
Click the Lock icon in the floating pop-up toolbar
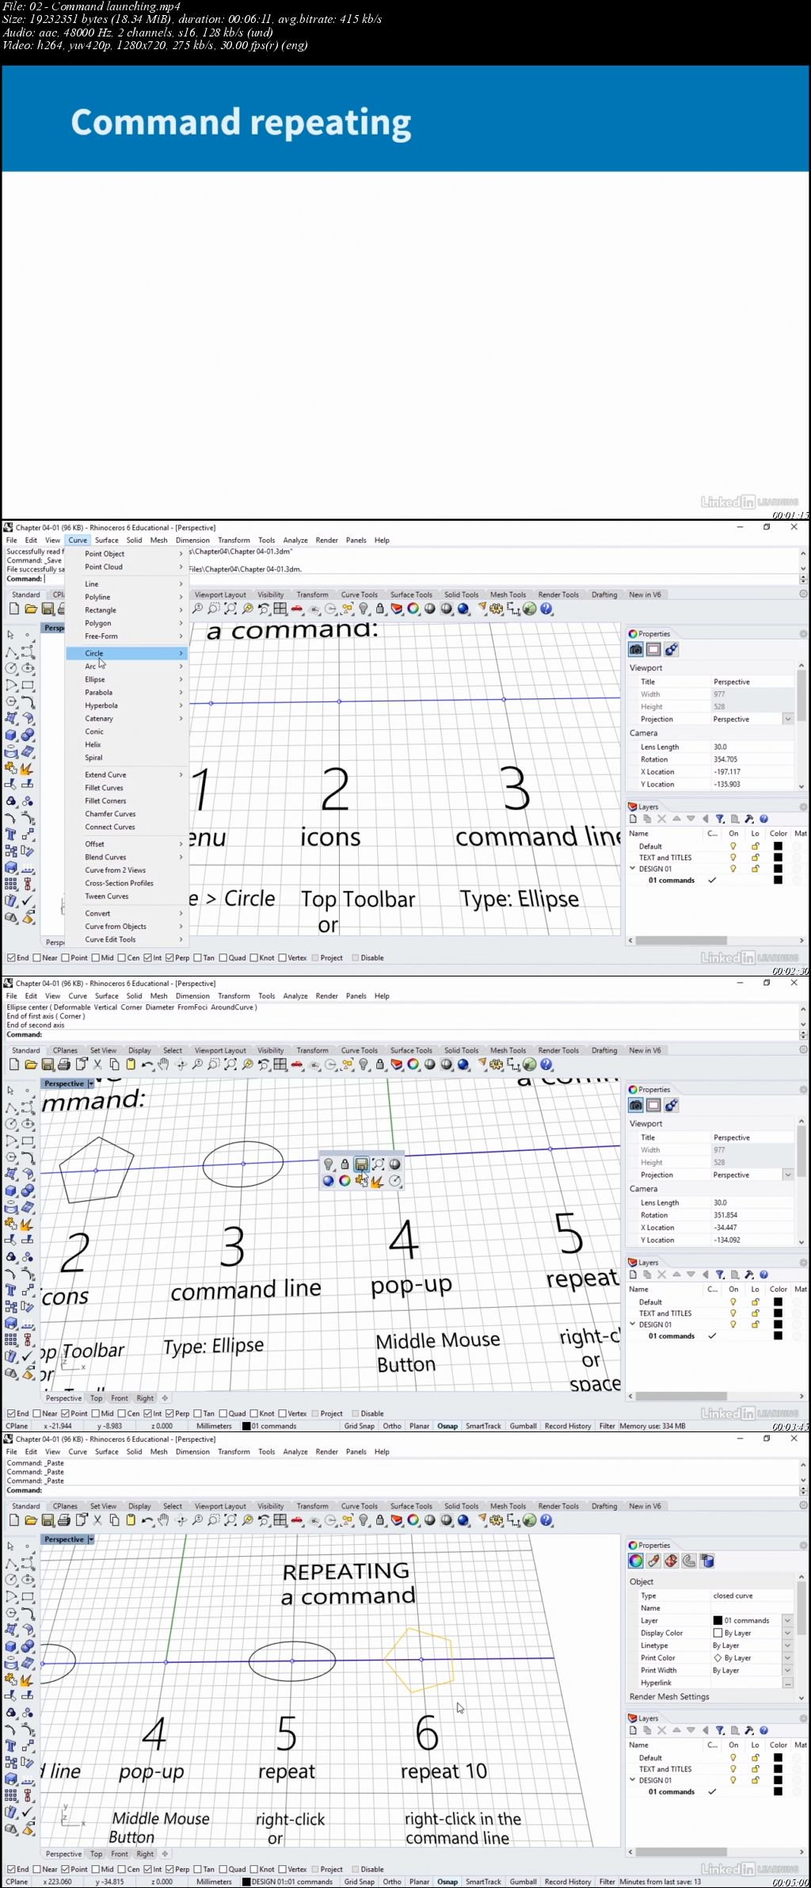click(345, 1164)
